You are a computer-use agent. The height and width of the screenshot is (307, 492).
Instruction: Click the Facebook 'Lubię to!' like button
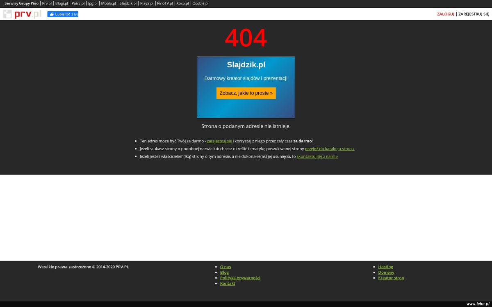(x=63, y=14)
